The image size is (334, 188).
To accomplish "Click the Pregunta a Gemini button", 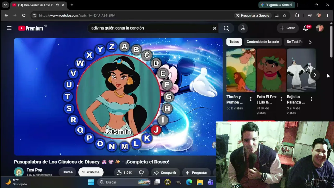I will (277, 5).
